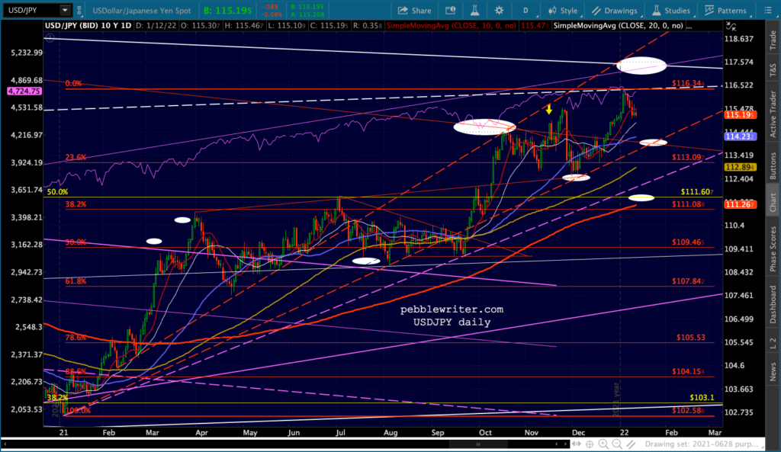Click the quick chart icon beside Share
Image resolution: width=781 pixels, height=452 pixels.
tap(451, 11)
